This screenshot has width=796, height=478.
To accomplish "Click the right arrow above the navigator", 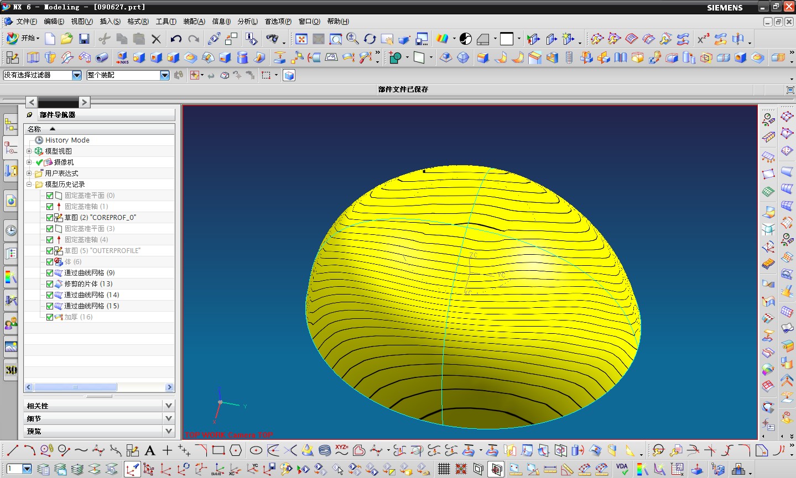I will (x=84, y=102).
